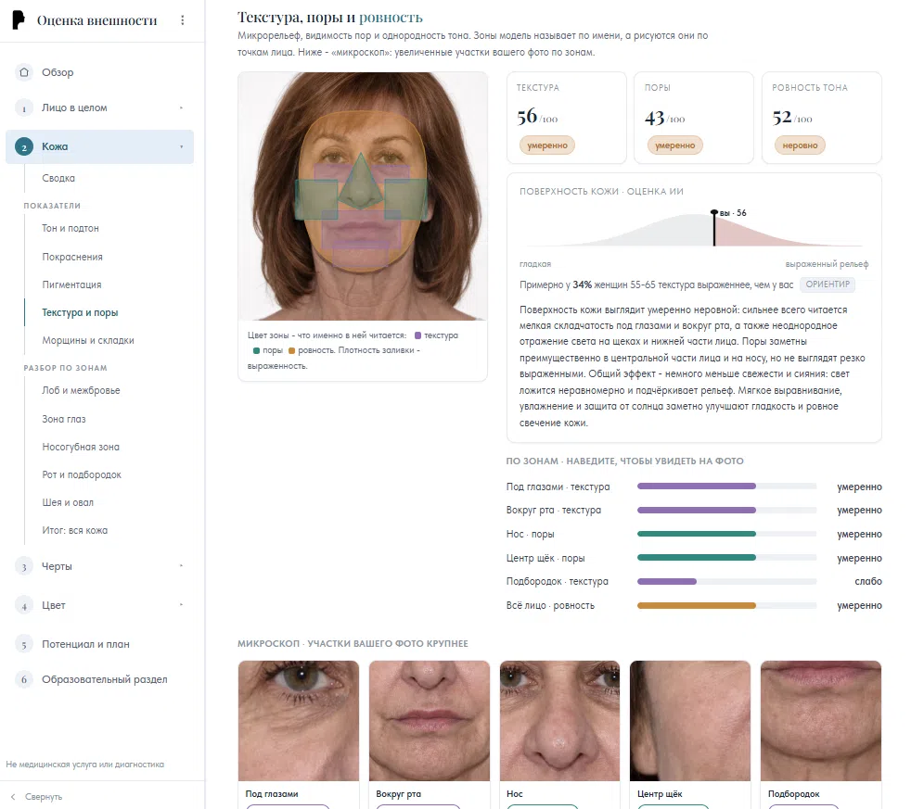Click the number 6 badge for Образовательный раздел
The image size is (911, 809).
click(x=24, y=679)
